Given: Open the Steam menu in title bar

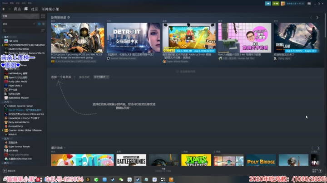Looking at the screenshot, I should tap(5, 3).
